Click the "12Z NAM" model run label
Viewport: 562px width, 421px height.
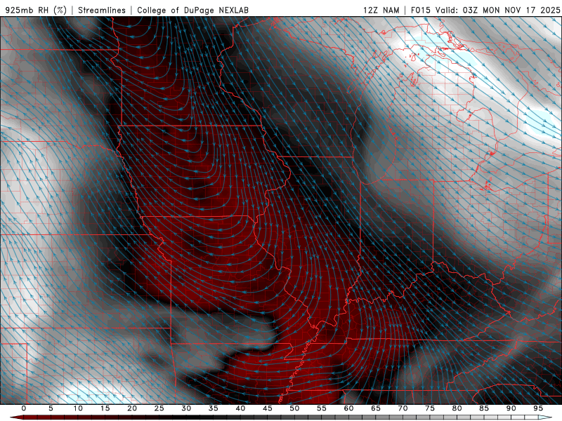(x=381, y=10)
